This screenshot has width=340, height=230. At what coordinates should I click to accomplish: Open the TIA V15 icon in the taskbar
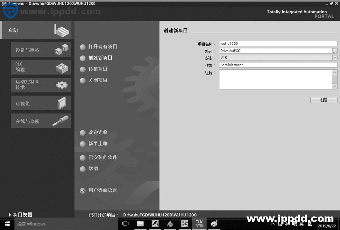tap(199, 224)
